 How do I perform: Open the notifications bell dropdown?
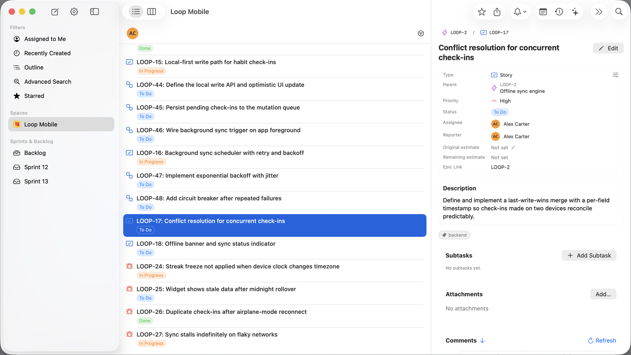point(520,12)
